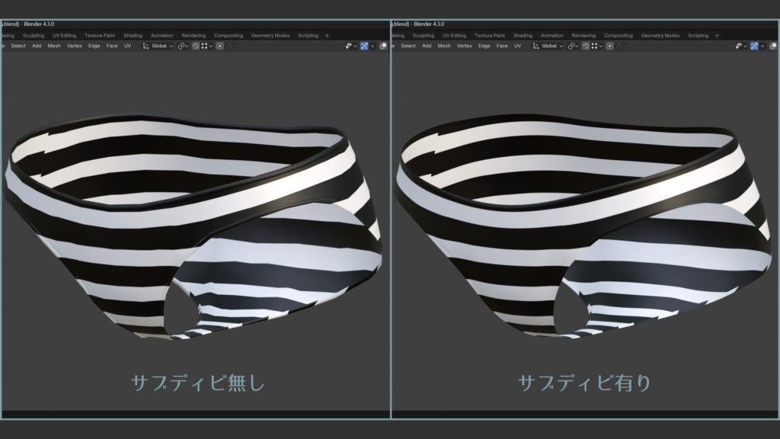Image resolution: width=780 pixels, height=439 pixels.
Task: Click object visibility eye icon in right window
Action: click(x=737, y=46)
